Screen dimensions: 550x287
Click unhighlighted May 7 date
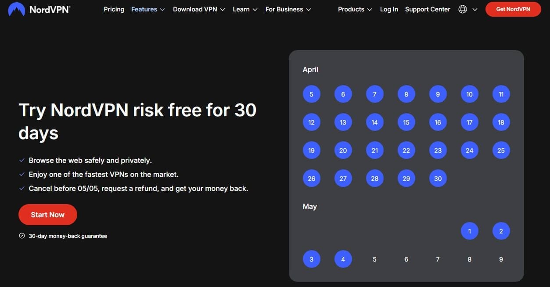click(438, 259)
